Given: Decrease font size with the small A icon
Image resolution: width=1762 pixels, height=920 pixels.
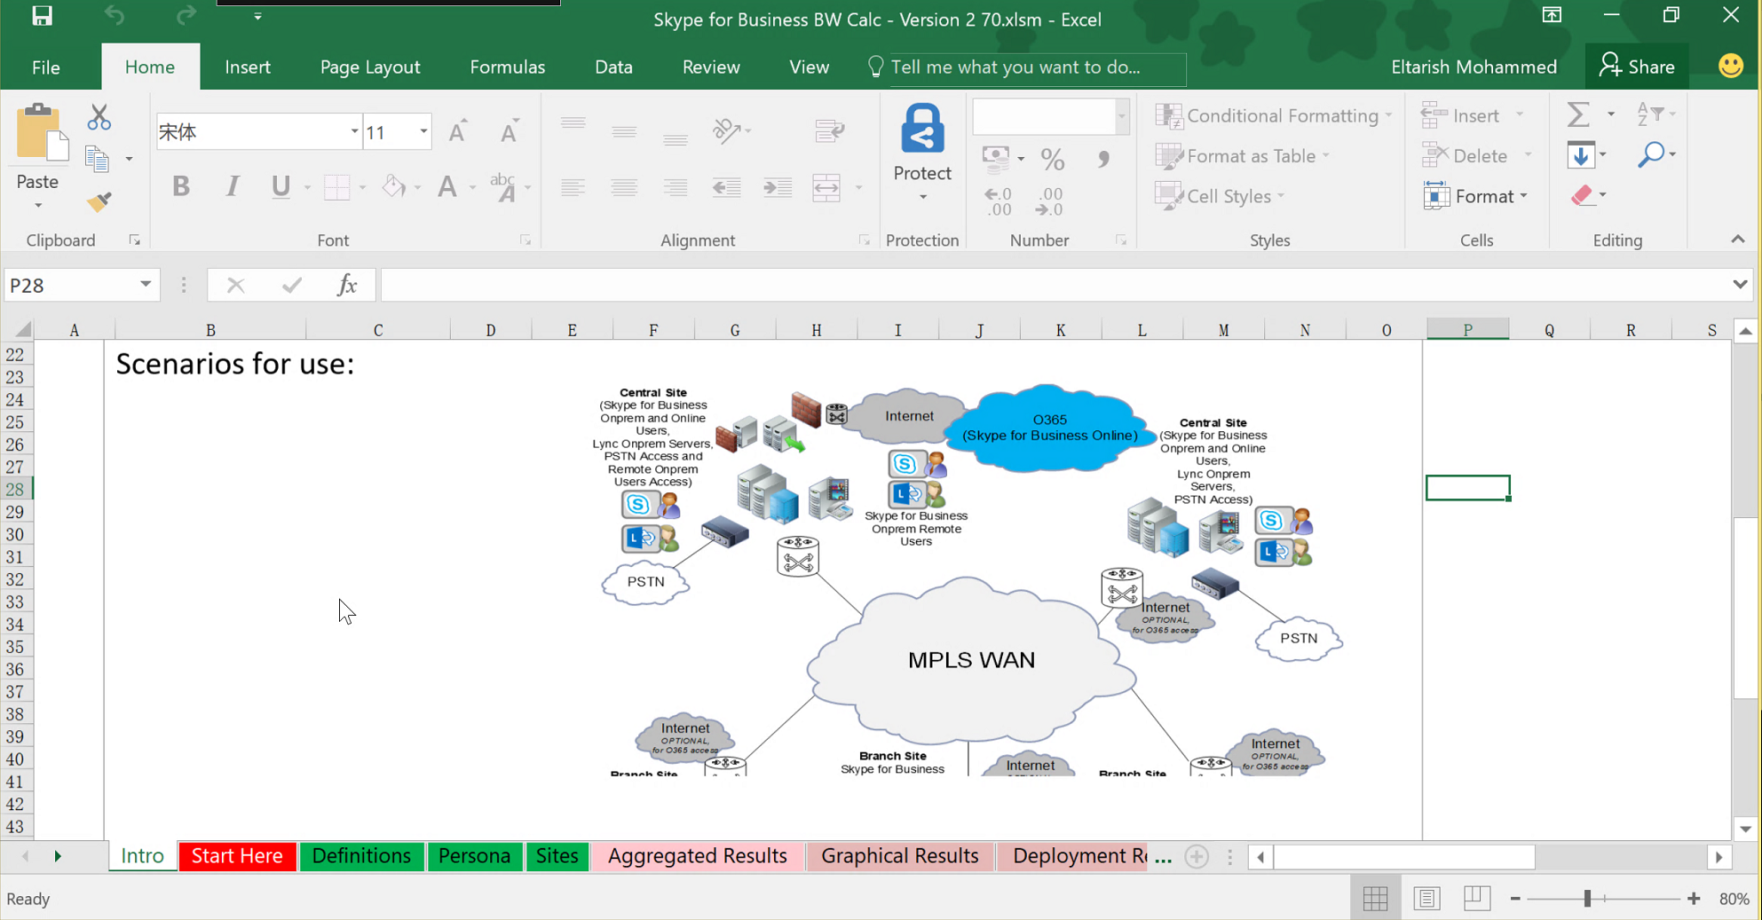Looking at the screenshot, I should (x=510, y=131).
